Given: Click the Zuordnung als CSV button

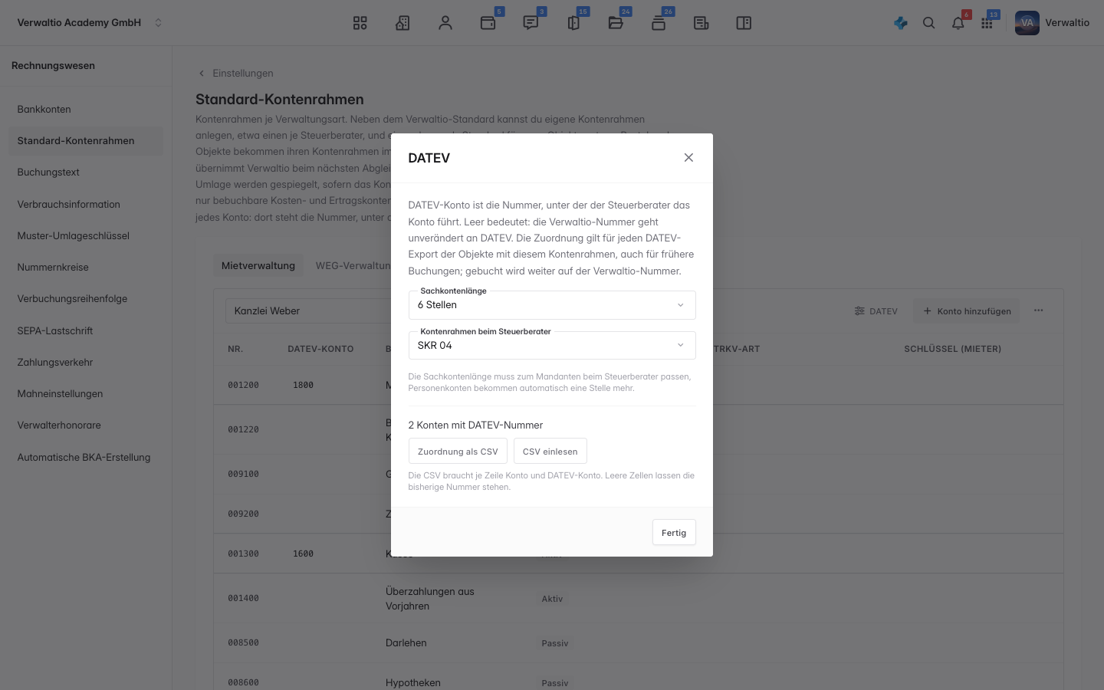Looking at the screenshot, I should (x=458, y=452).
